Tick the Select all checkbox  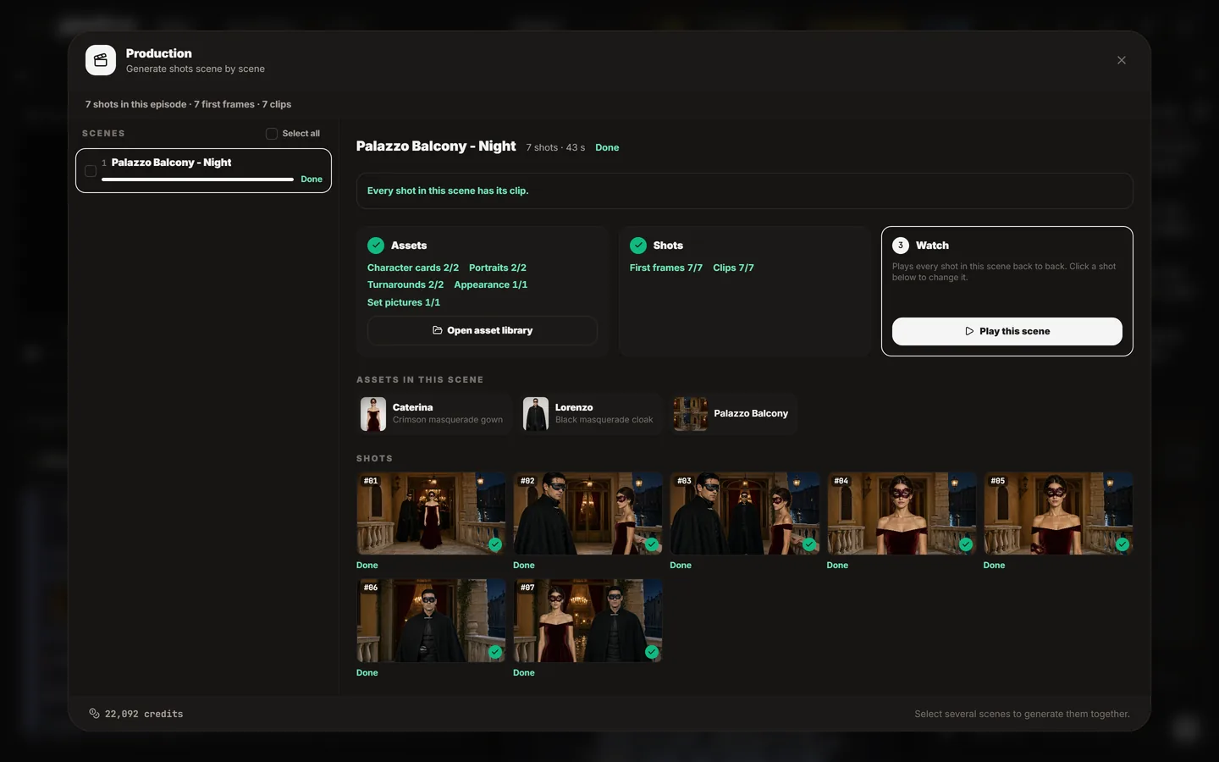[x=272, y=134]
